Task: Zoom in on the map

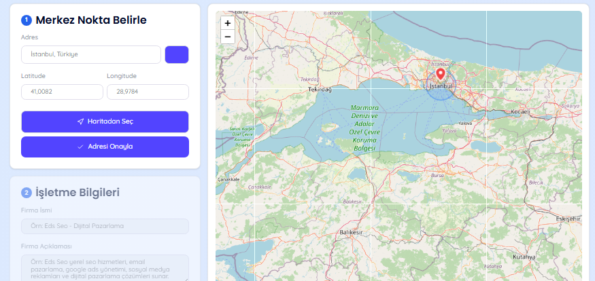Action: tap(228, 23)
